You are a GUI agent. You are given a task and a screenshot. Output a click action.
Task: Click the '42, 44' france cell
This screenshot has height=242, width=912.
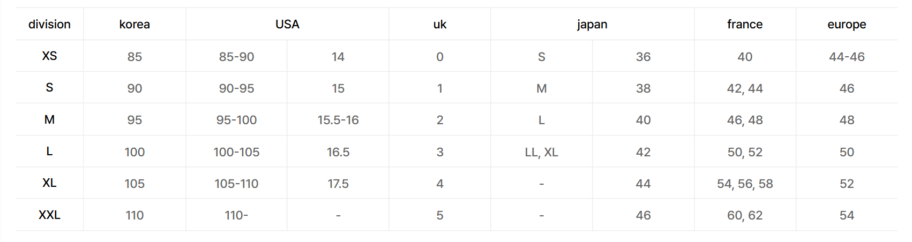pyautogui.click(x=745, y=88)
